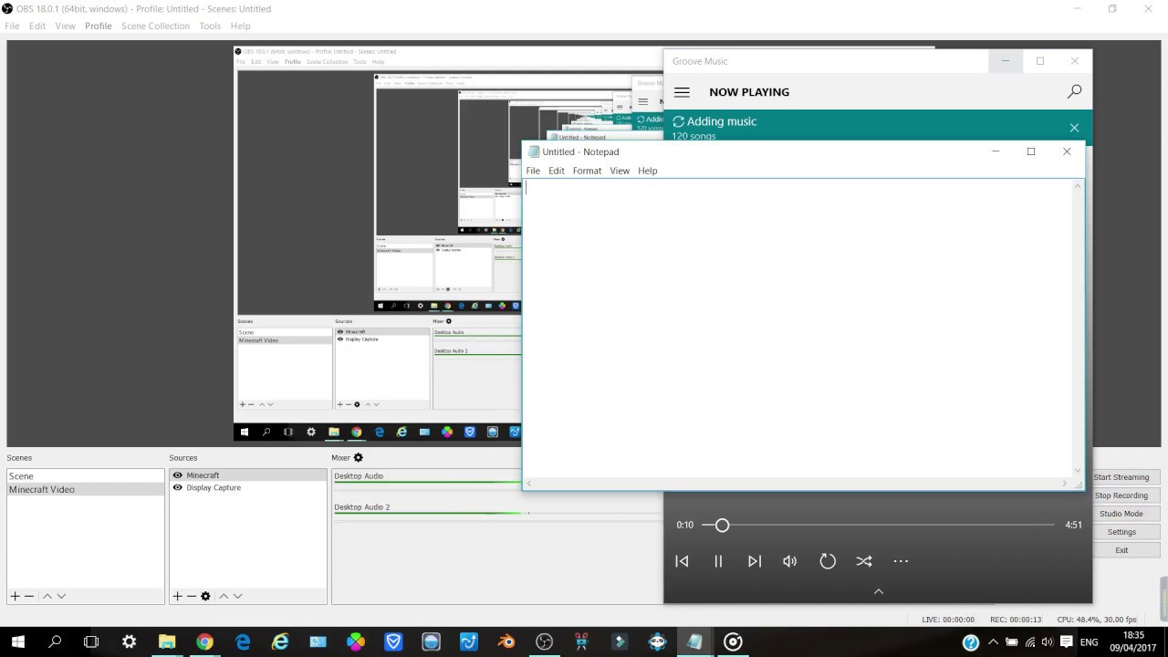This screenshot has width=1168, height=657.
Task: Move source up in the Sources list
Action: (224, 596)
